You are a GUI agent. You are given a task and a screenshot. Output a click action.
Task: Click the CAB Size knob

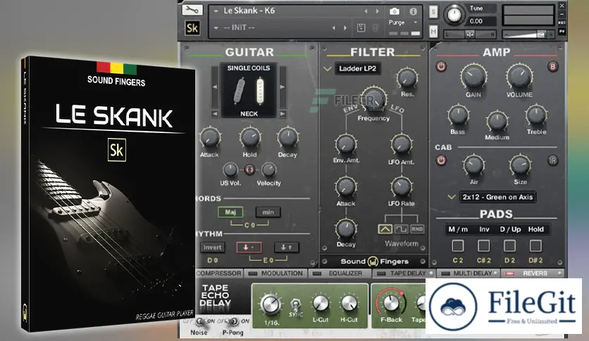(520, 166)
